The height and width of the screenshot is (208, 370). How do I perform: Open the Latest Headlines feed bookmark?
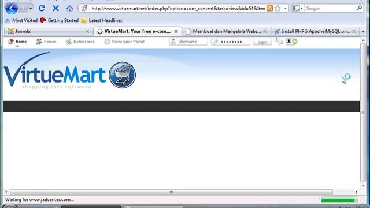click(x=102, y=21)
